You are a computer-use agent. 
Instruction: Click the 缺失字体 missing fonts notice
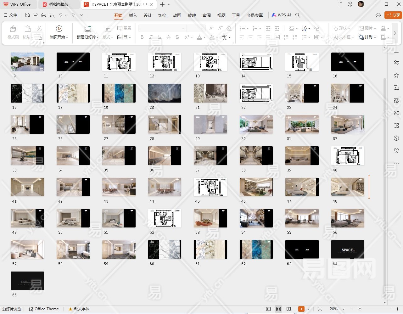[79, 309]
